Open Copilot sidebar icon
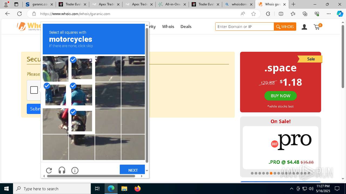 click(340, 14)
